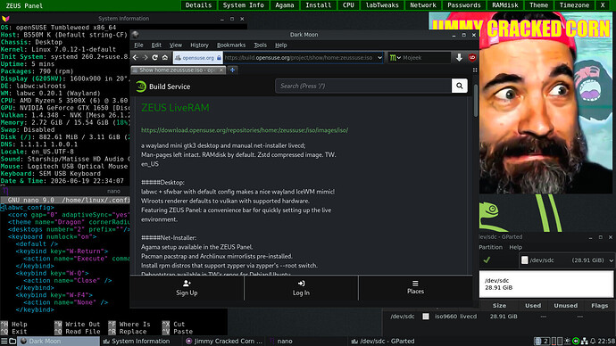The width and height of the screenshot is (616, 346).
Task: Open a new tab with plus icon
Action: click(233, 70)
